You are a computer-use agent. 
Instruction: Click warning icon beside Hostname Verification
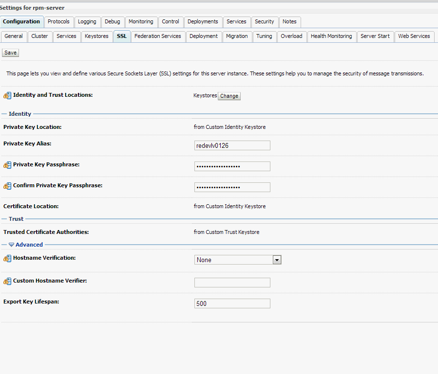[x=7, y=258]
